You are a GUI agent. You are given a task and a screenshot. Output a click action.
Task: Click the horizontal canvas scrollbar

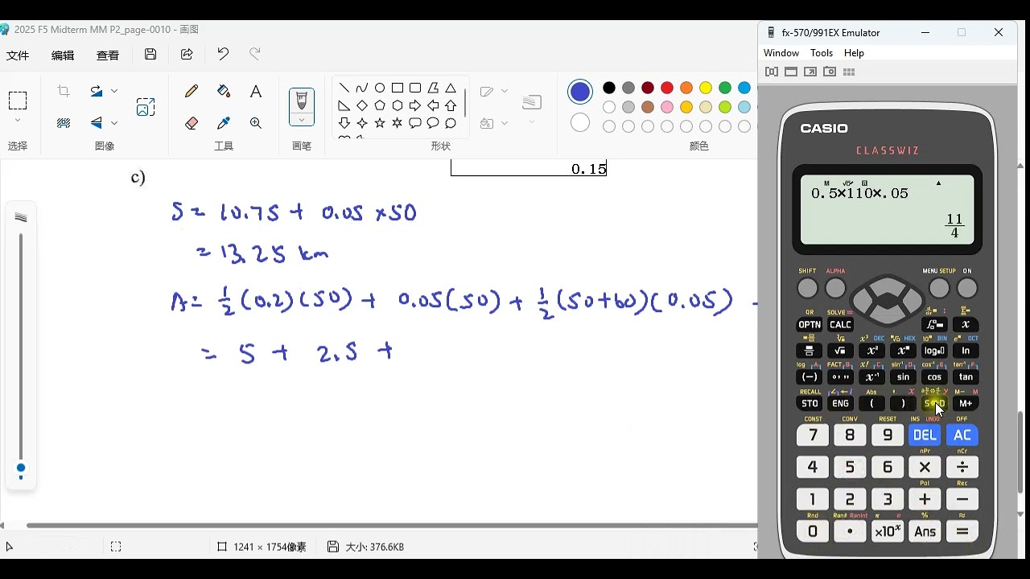pos(392,526)
